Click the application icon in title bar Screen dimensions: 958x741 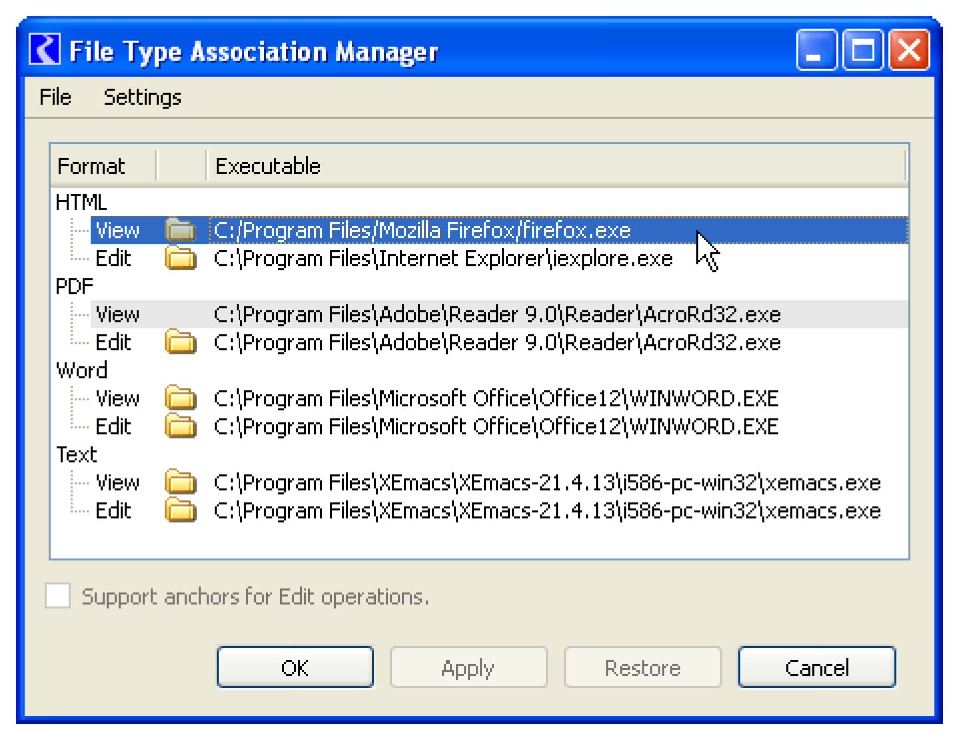[x=45, y=50]
